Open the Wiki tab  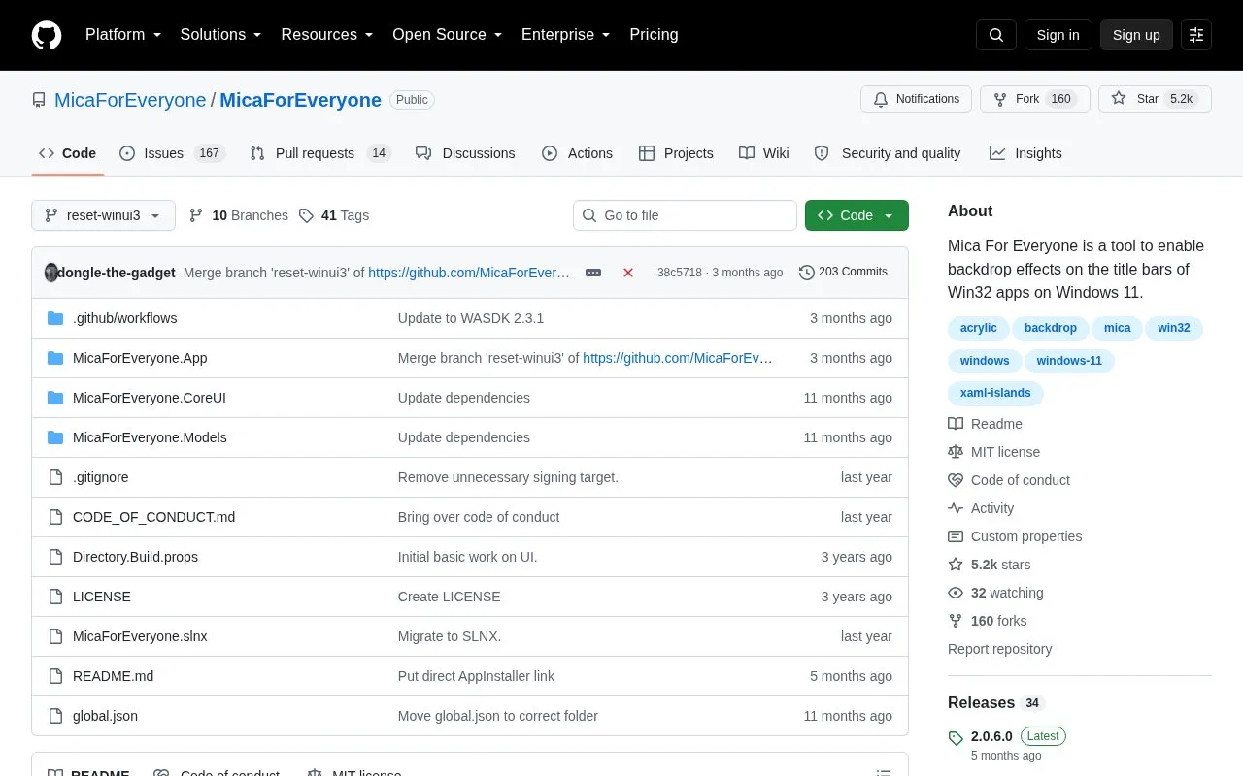pyautogui.click(x=763, y=153)
